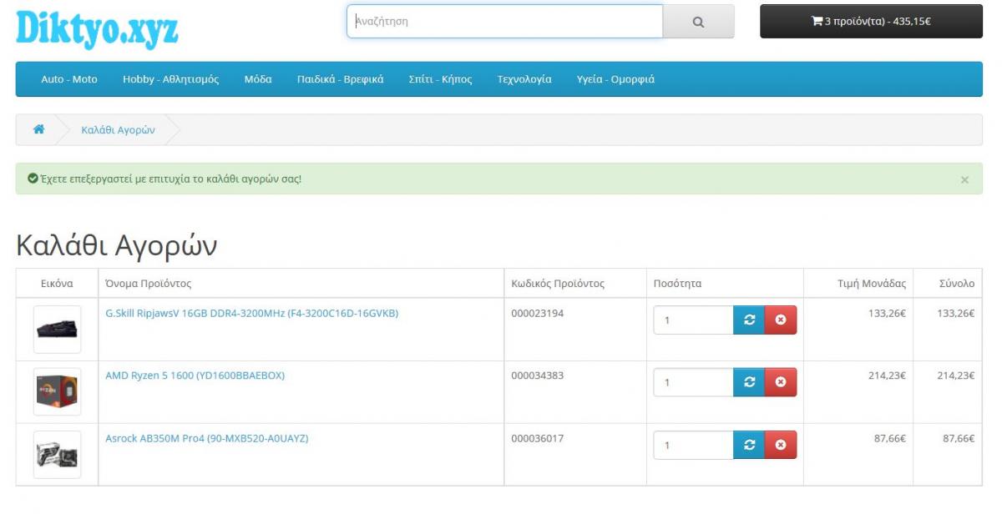Click quantity field in Asrock row

tap(693, 445)
